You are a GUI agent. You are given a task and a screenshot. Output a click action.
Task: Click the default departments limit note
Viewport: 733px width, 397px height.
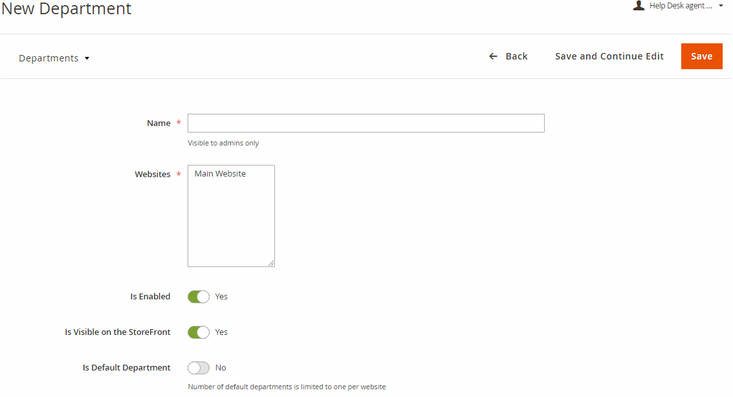click(x=287, y=387)
